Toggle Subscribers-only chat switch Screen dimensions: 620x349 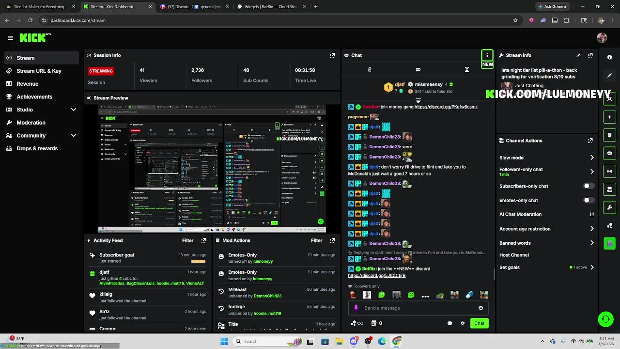pos(589,186)
